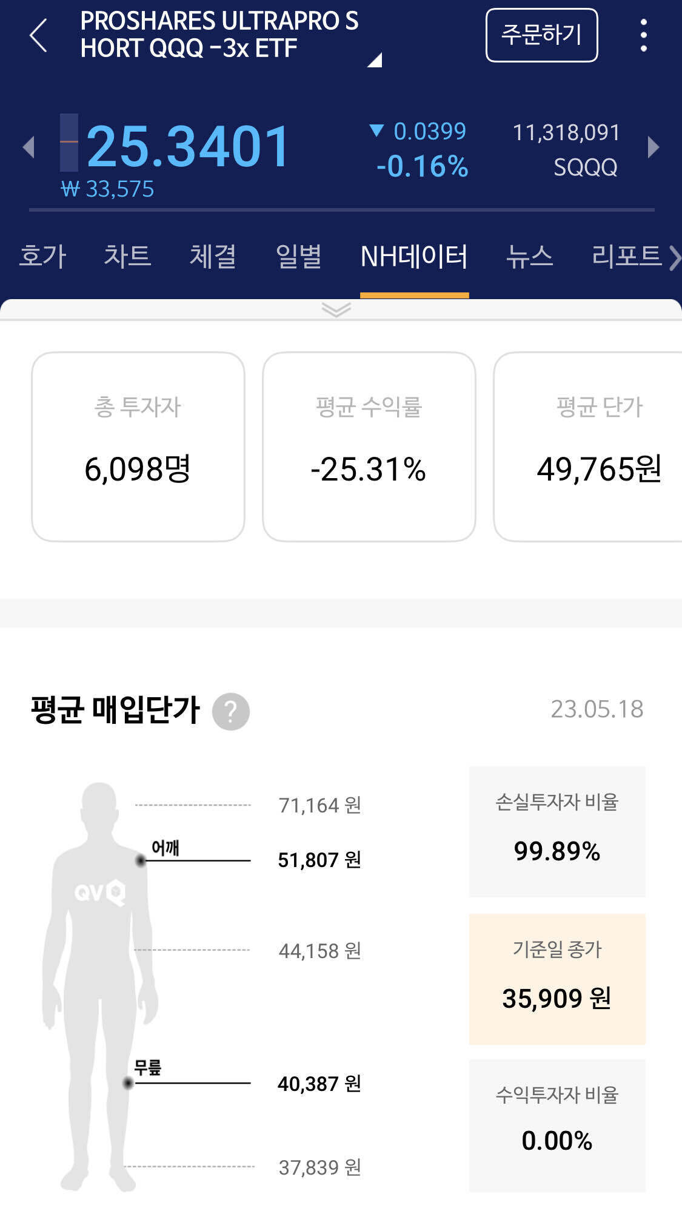The height and width of the screenshot is (1222, 682).
Task: Click the question mark help icon
Action: tap(231, 711)
